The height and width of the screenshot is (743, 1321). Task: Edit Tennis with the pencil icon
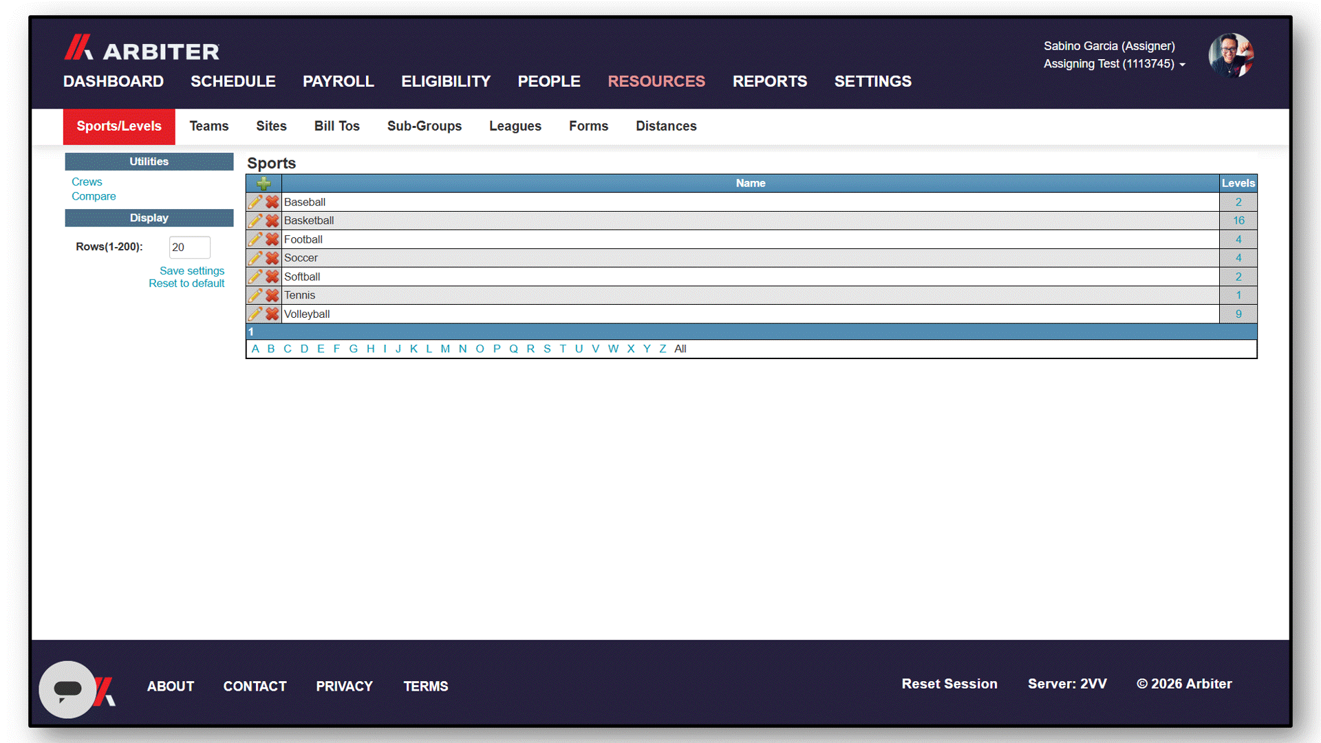click(x=255, y=295)
